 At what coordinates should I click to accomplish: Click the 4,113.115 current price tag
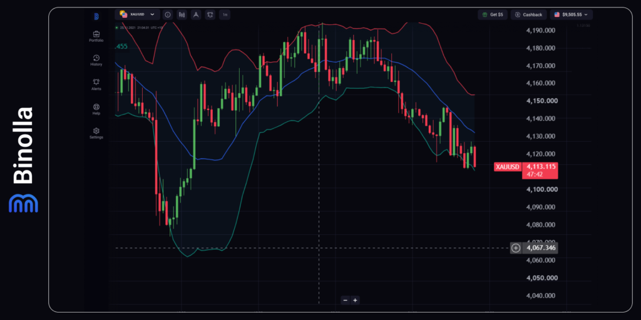(x=540, y=170)
